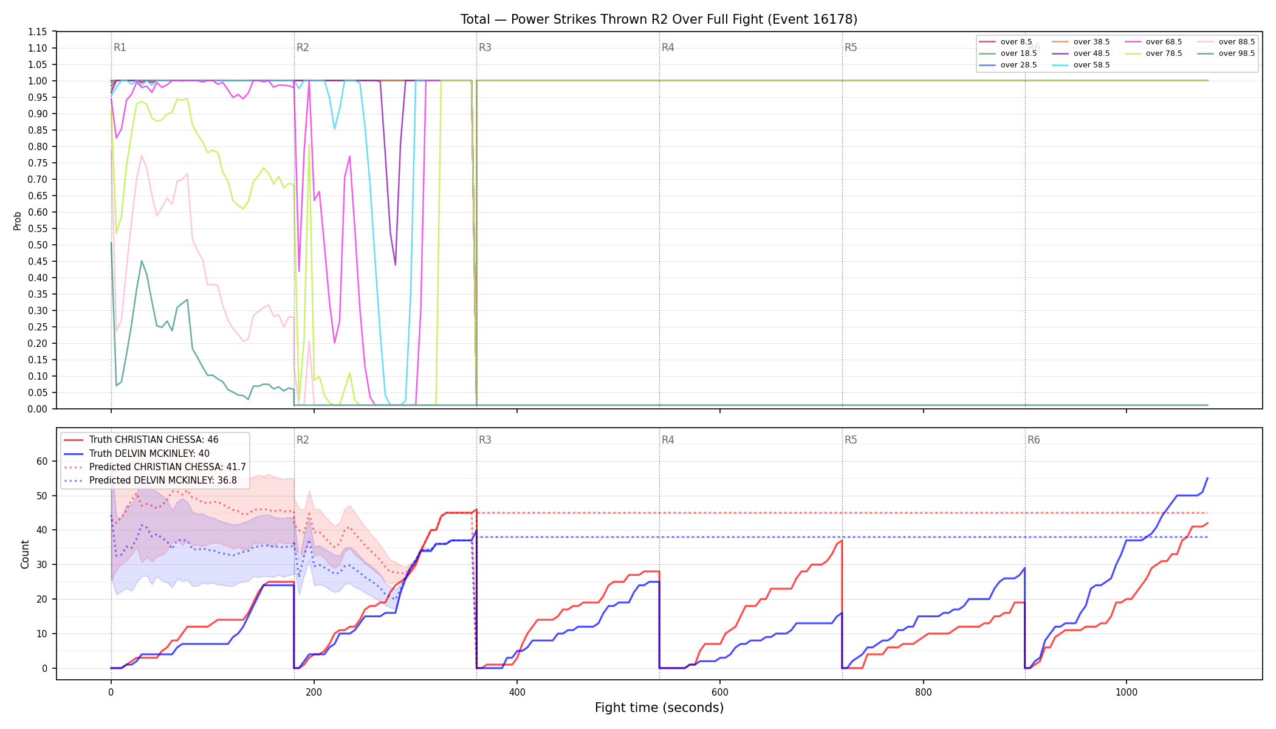Click the 200 tick on the x-axis
The width and height of the screenshot is (1276, 729).
314,692
